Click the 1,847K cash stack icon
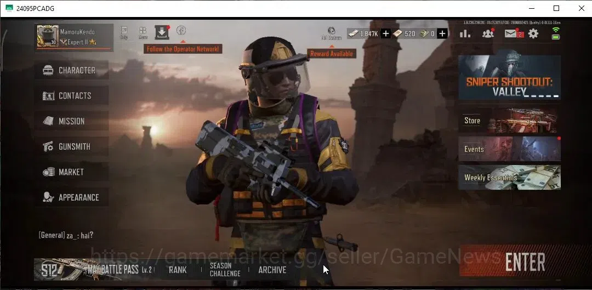Image resolution: width=592 pixels, height=290 pixels. pos(354,33)
